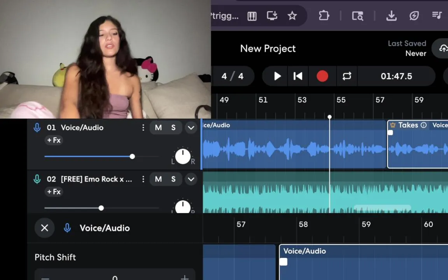The image size is (448, 280).
Task: Click bar 57 on the upper timeline ruler
Action: [380, 100]
